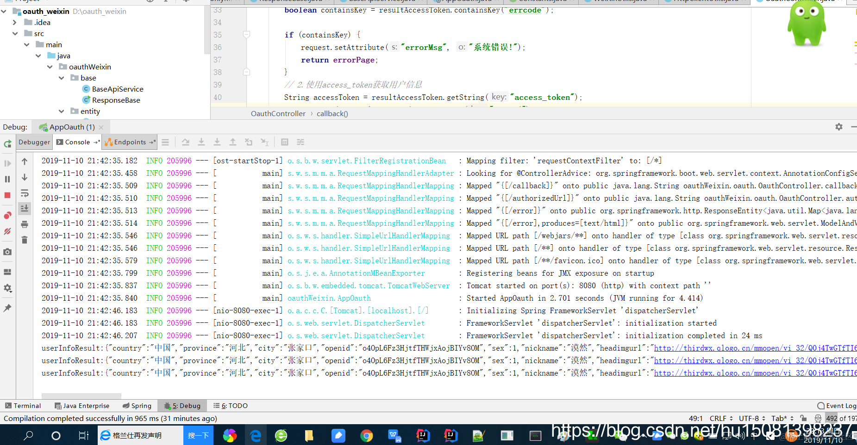Open Task View on taskbar
The height and width of the screenshot is (445, 857).
[83, 435]
